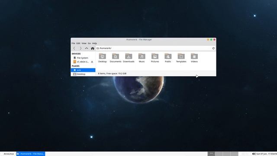
Task: Open the volume control in panel
Action: [254, 154]
